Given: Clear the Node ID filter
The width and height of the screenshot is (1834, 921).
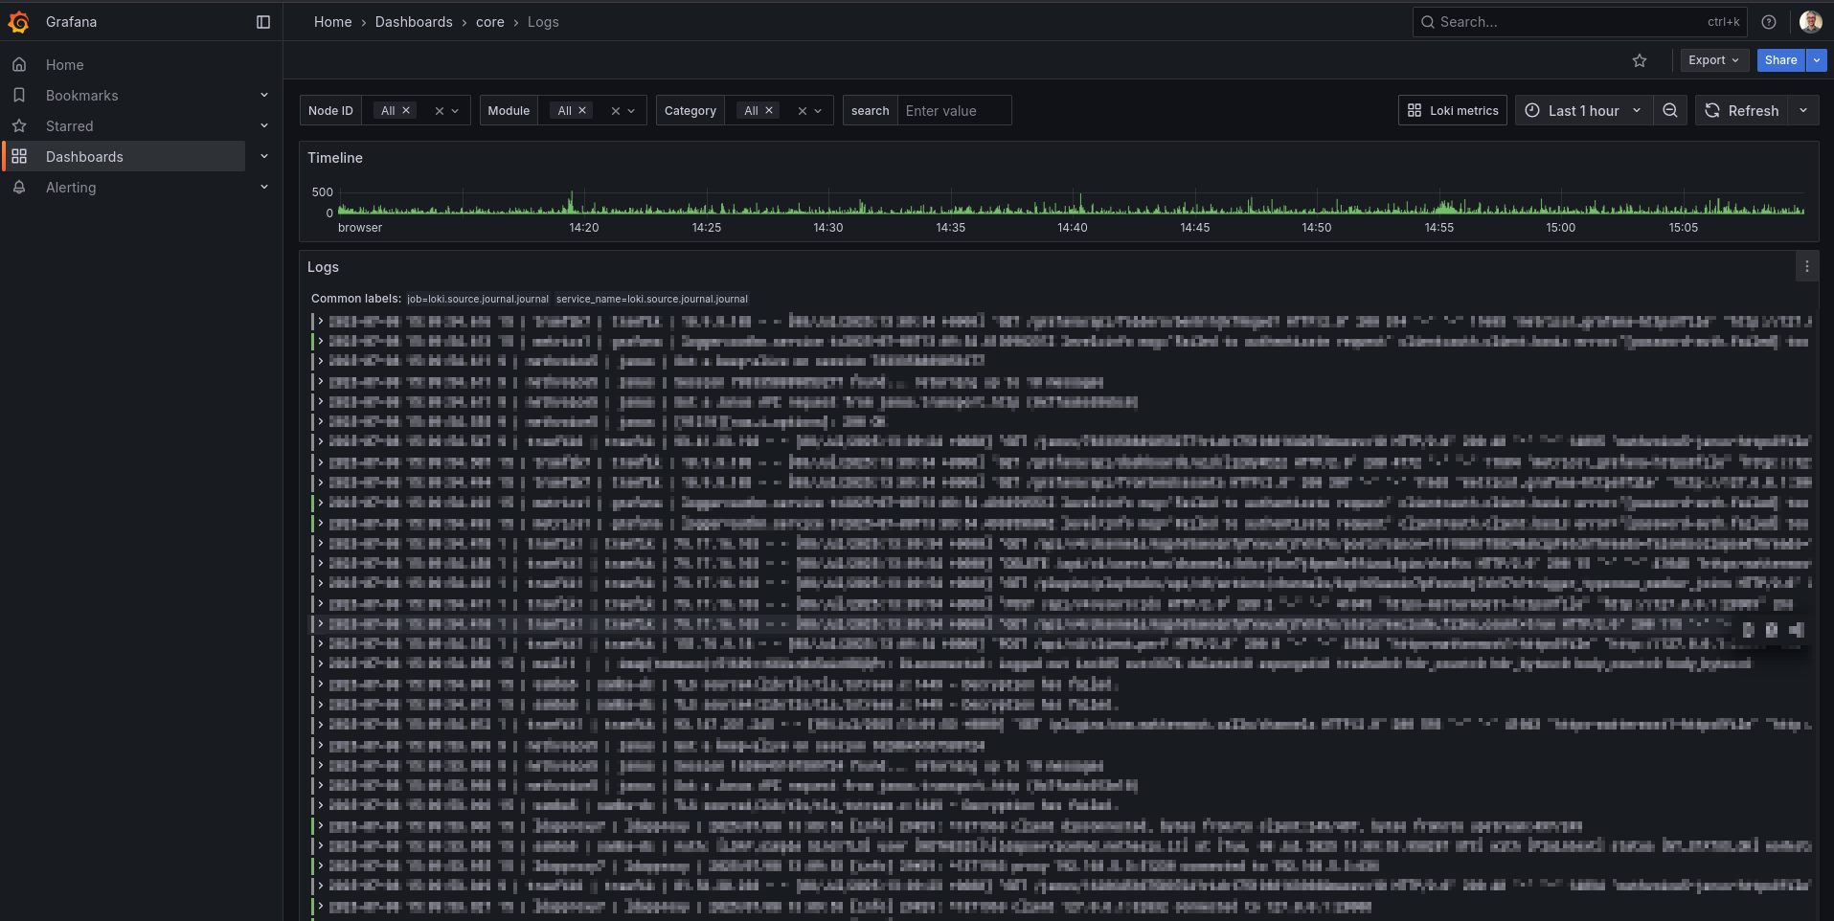Looking at the screenshot, I should coord(440,111).
